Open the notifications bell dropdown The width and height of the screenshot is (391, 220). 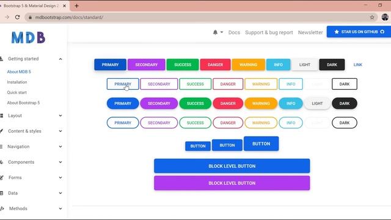coord(217,32)
